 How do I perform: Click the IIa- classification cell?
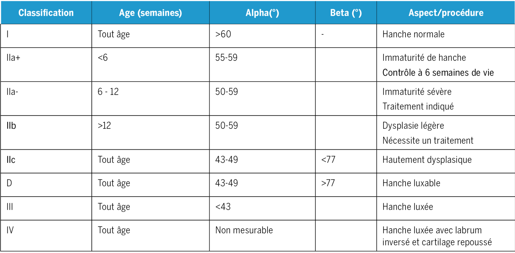(x=12, y=92)
